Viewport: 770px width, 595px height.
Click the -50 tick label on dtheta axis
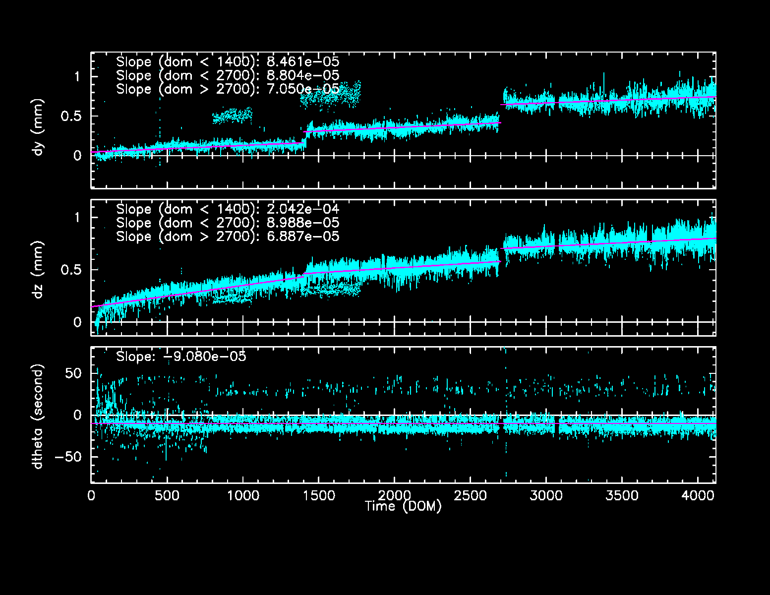(x=67, y=457)
